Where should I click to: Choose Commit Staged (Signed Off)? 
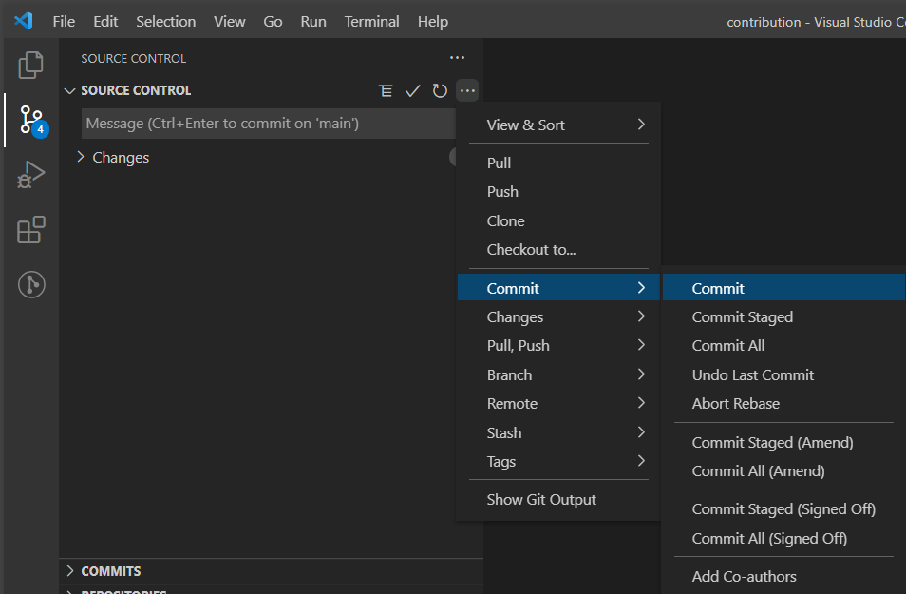pos(784,509)
